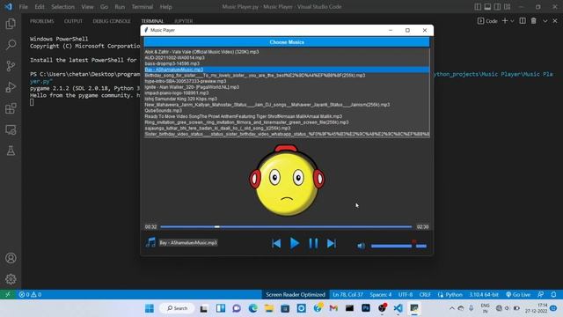Hit the play button in Music Player
The image size is (563, 317).
[x=295, y=243]
